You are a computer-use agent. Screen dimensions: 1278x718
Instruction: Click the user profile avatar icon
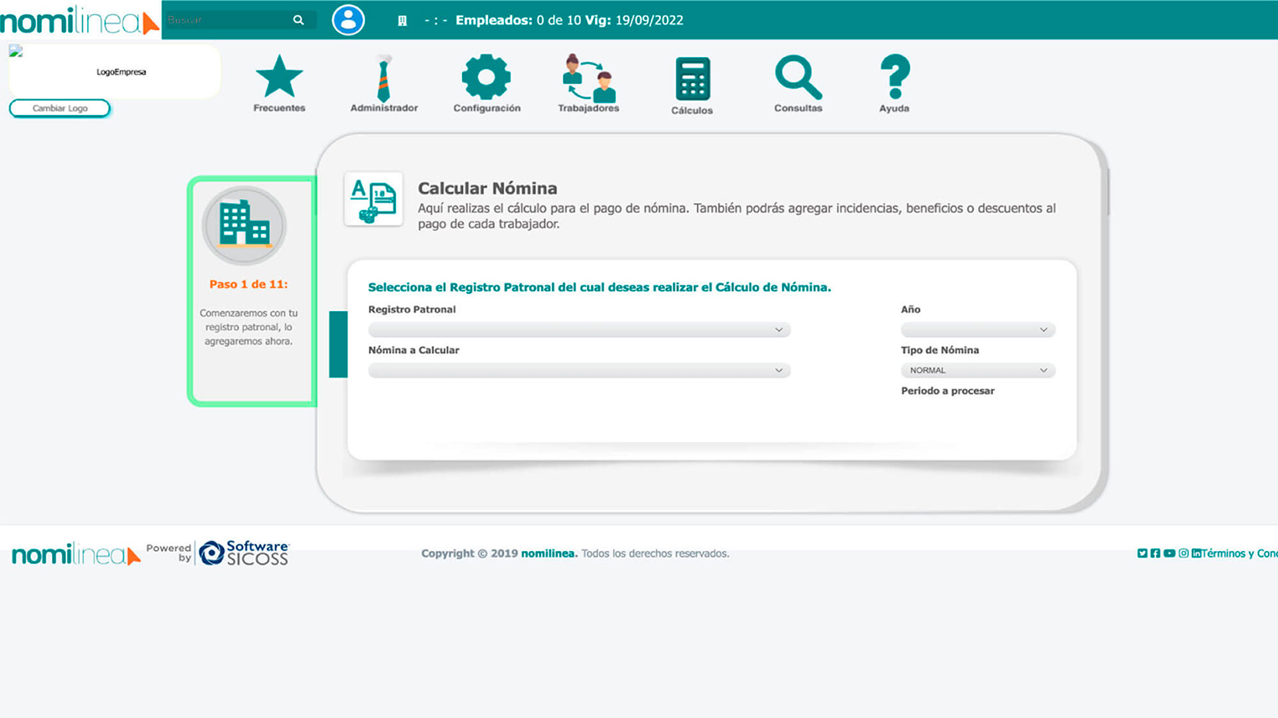pos(348,20)
